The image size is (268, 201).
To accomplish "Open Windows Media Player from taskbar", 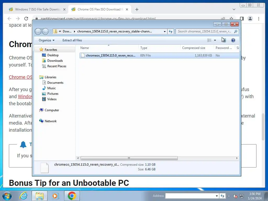I will tap(55, 196).
